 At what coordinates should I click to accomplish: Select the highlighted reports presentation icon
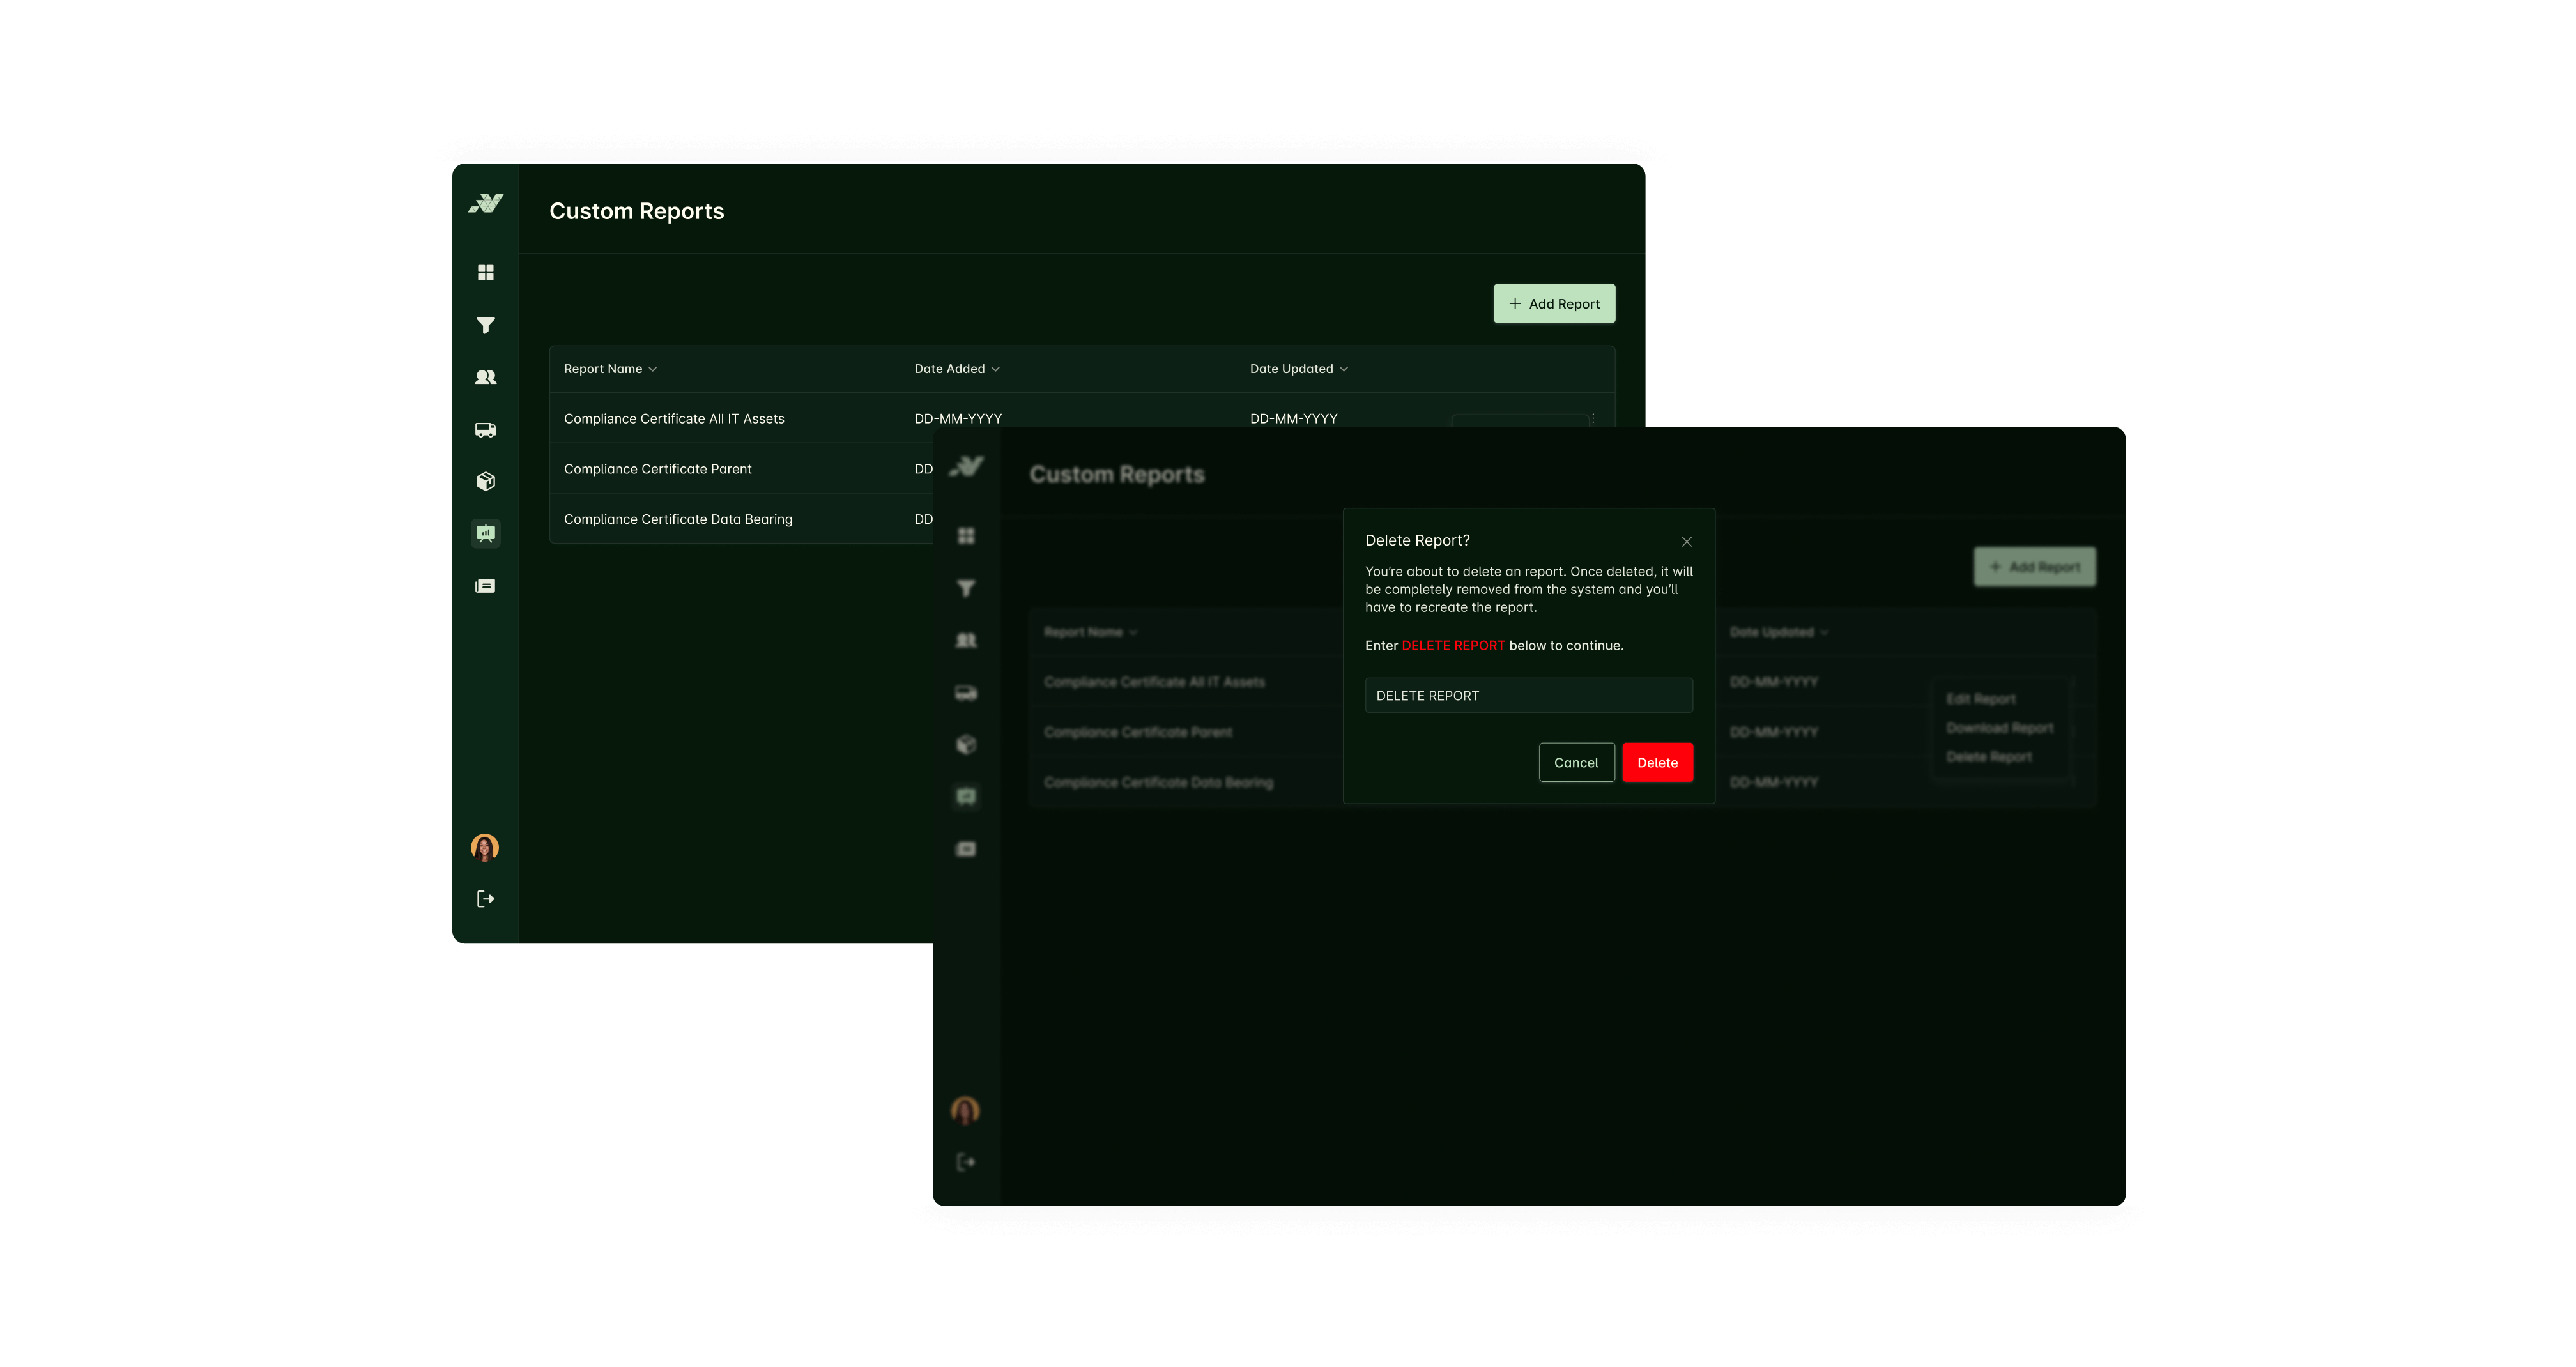point(485,534)
